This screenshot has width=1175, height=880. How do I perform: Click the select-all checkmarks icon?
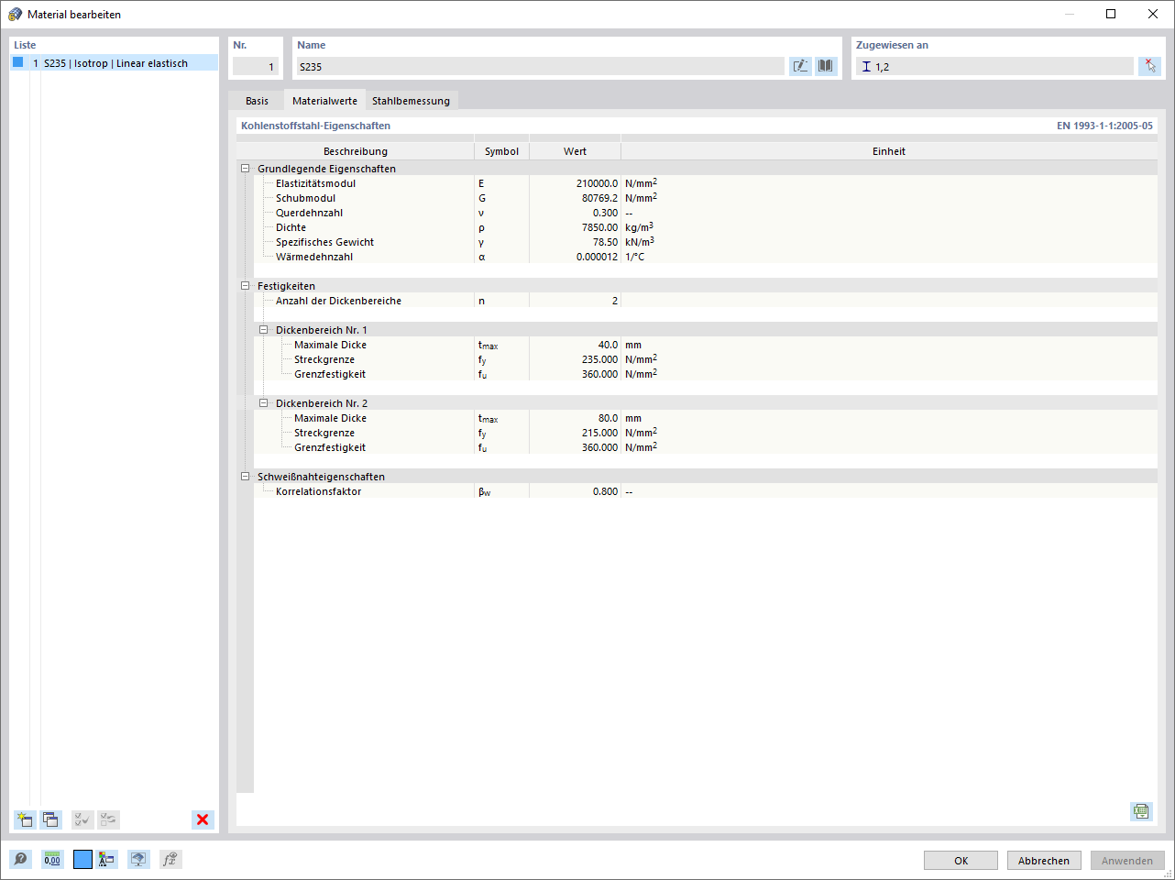coord(82,819)
